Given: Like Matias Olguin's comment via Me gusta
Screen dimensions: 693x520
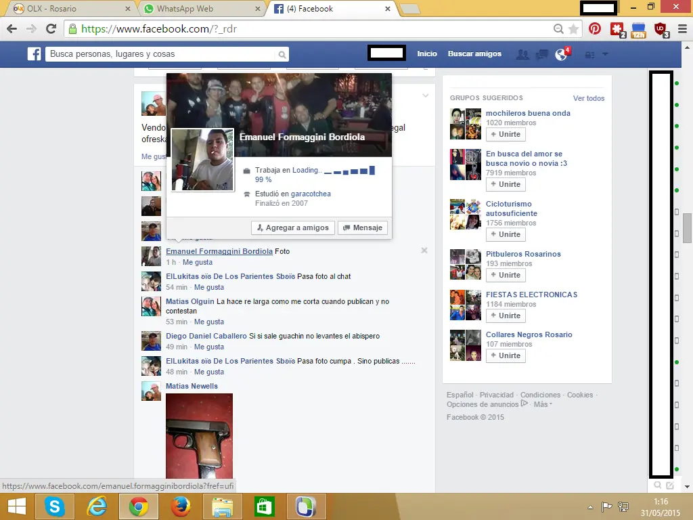Looking at the screenshot, I should pyautogui.click(x=209, y=322).
